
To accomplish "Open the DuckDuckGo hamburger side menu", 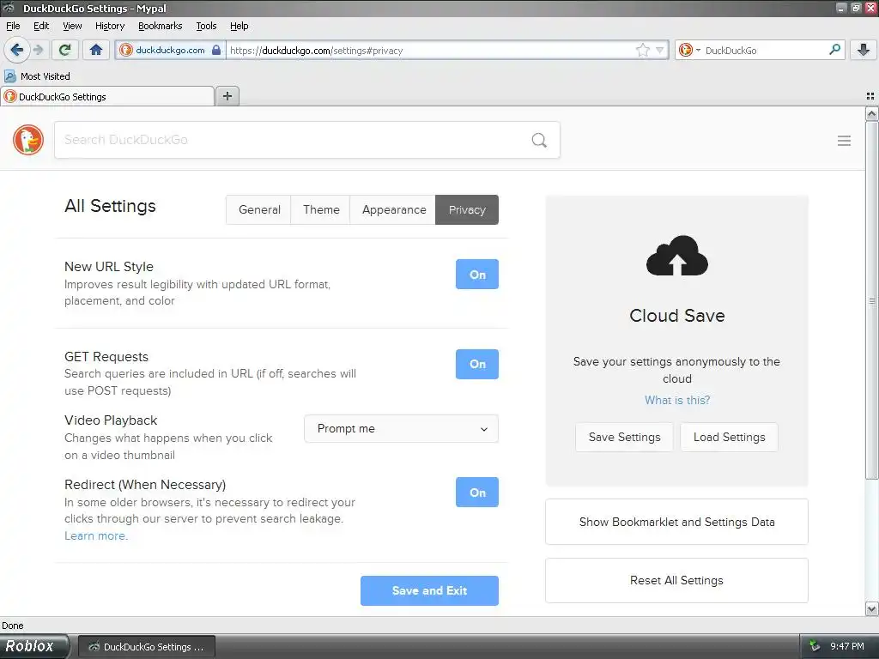I will [844, 141].
